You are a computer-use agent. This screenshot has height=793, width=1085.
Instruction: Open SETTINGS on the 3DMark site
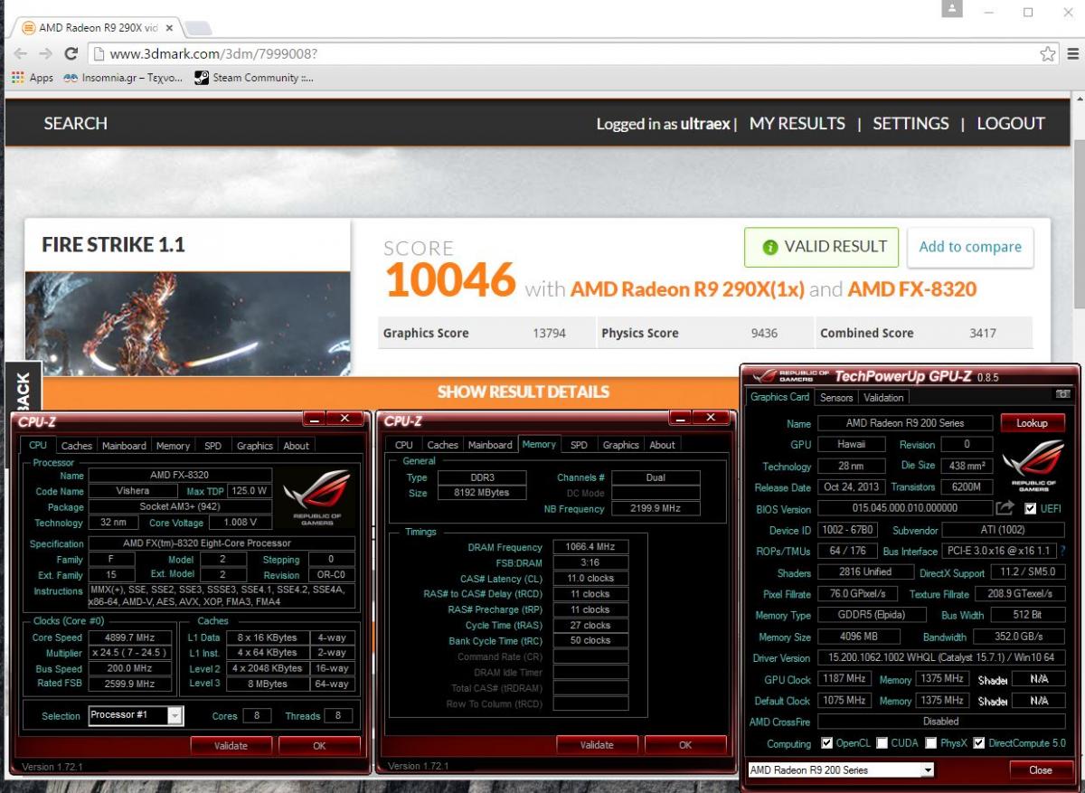[x=910, y=123]
